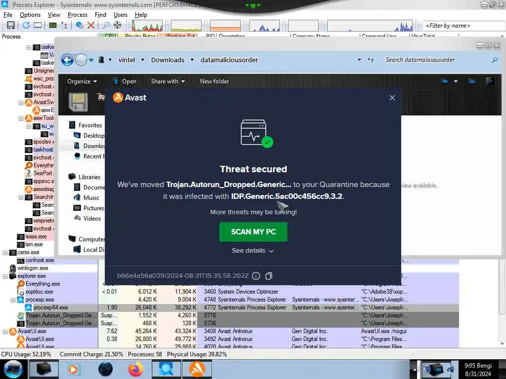The height and width of the screenshot is (379, 506).
Task: Click the Explorer search magnifier icon
Action: pos(495,60)
